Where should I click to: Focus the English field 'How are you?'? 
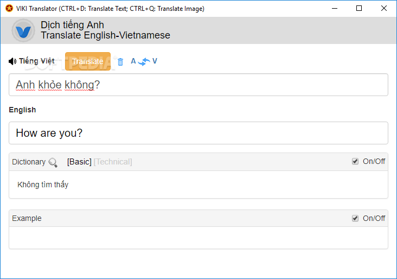[x=198, y=133]
